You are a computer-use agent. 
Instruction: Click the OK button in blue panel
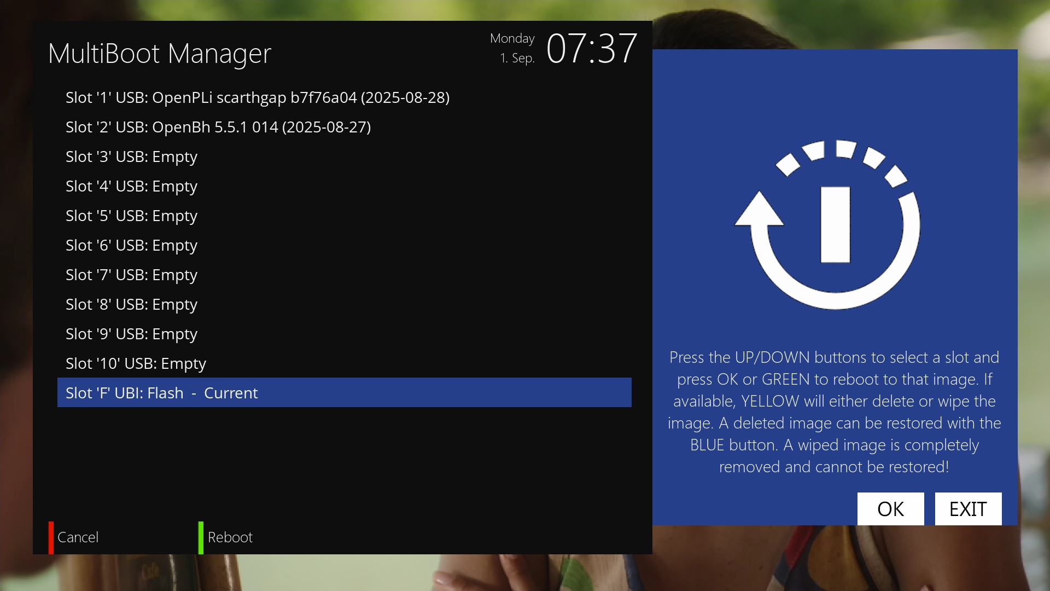coord(890,509)
